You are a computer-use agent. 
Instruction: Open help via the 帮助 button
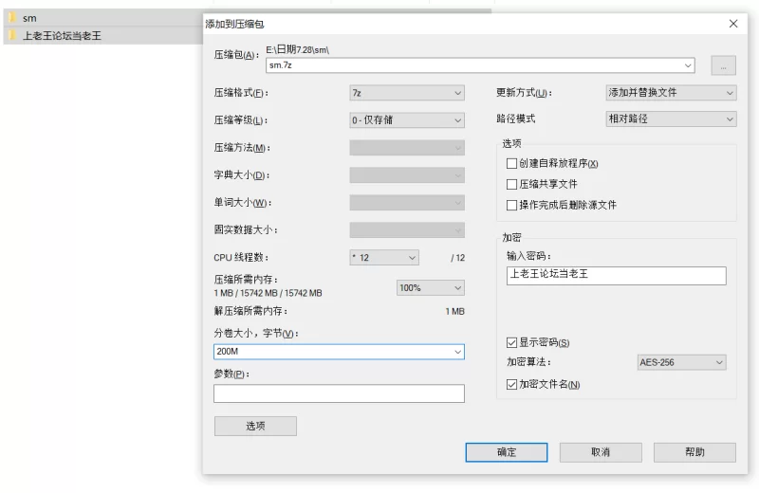pyautogui.click(x=694, y=452)
